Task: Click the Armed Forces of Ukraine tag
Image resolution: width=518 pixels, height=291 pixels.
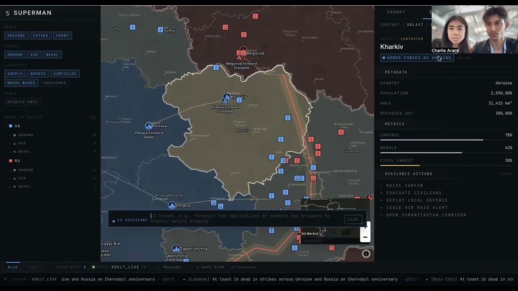Action: [417, 58]
